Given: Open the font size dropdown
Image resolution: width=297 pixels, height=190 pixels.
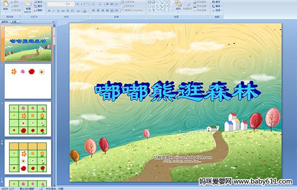Looking at the screenshot, I should (x=70, y=4).
